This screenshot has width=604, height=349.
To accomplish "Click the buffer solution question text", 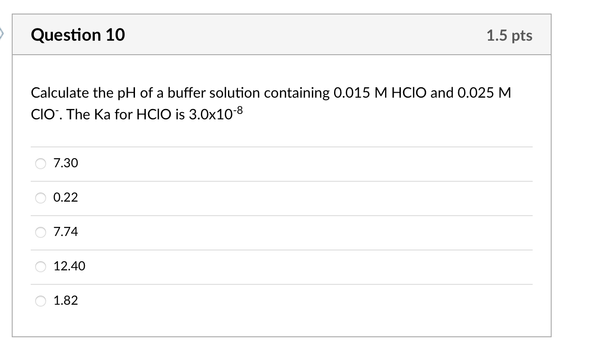I will pyautogui.click(x=270, y=103).
